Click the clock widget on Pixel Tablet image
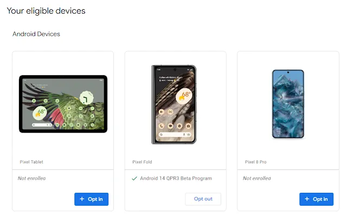 coord(86,98)
